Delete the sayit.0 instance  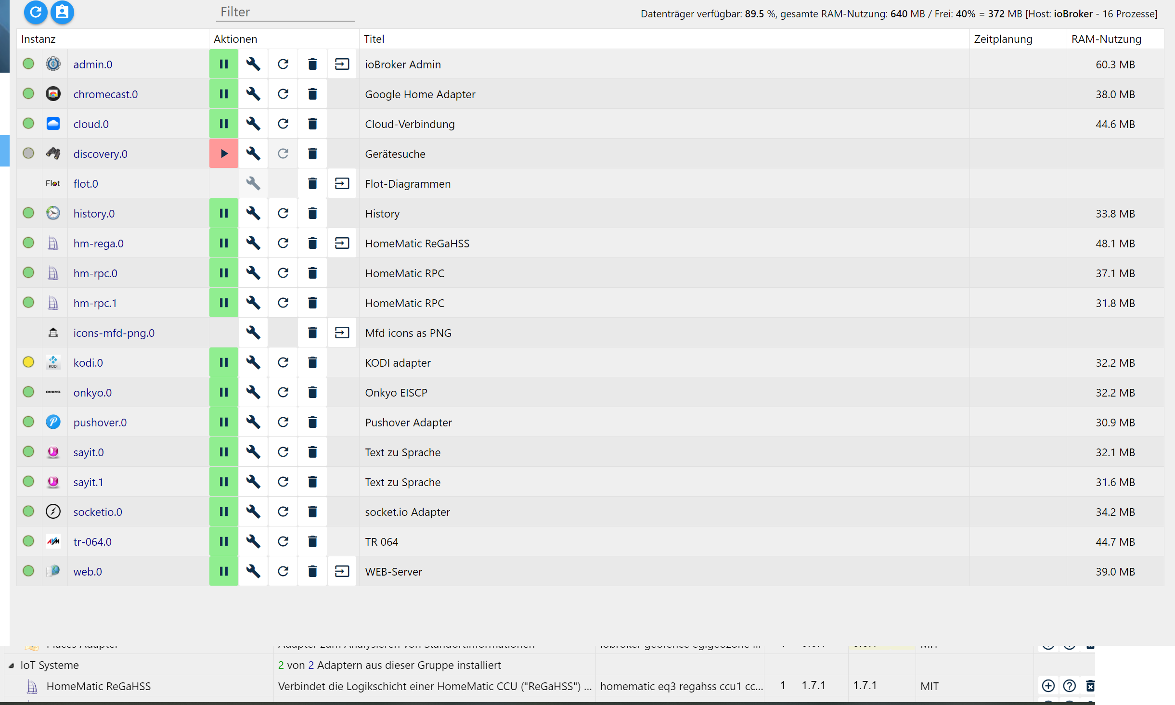coord(312,452)
